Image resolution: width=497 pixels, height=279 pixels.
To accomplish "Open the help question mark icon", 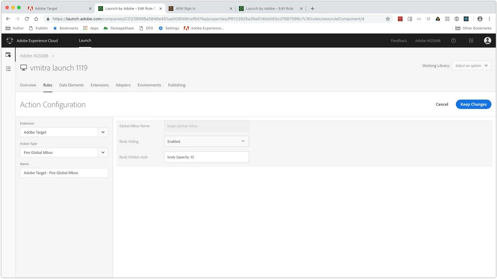I will [x=453, y=41].
